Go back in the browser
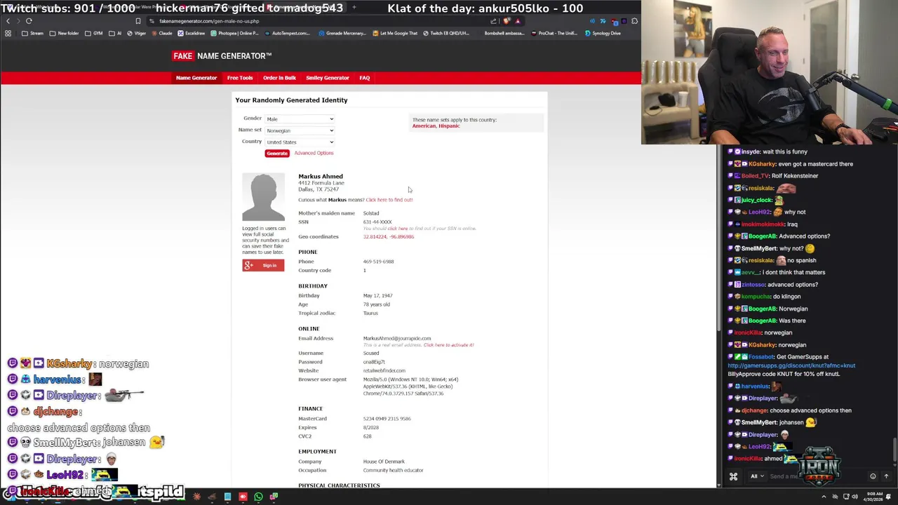The height and width of the screenshot is (505, 898). (x=8, y=21)
